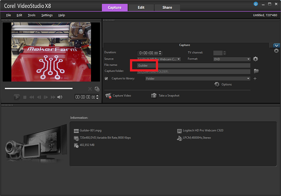Add a new library folder with plus icon
This screenshot has height=196, width=281.
tap(255, 78)
